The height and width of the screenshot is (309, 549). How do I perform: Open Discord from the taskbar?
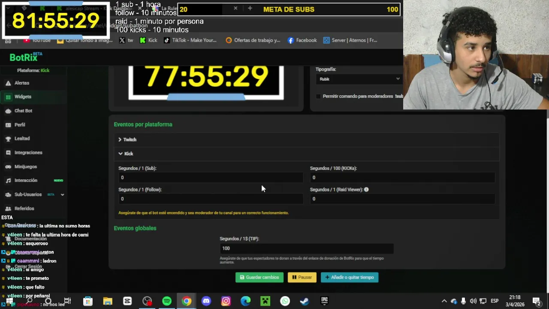[x=206, y=301]
